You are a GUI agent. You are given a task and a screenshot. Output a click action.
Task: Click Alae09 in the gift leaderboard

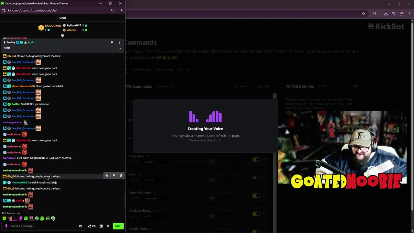pos(72,30)
